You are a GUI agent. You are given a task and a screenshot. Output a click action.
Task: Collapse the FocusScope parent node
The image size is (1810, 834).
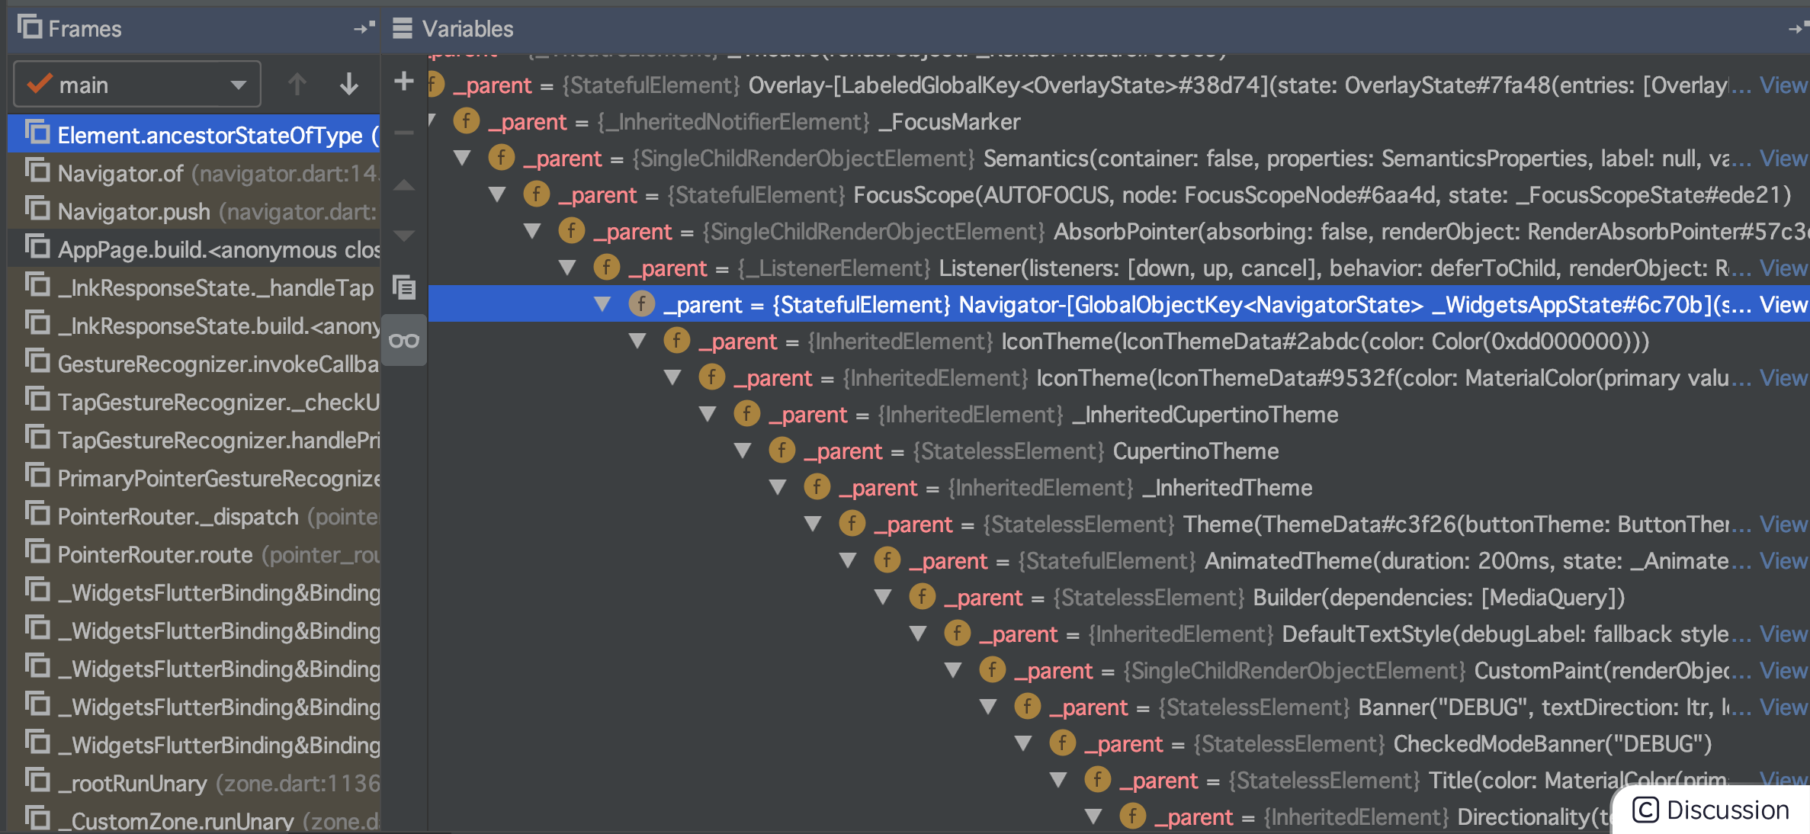[497, 195]
